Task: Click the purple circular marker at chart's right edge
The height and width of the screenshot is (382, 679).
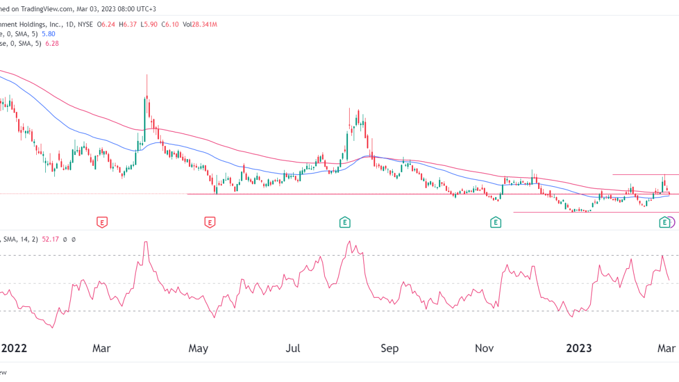Action: click(x=672, y=222)
